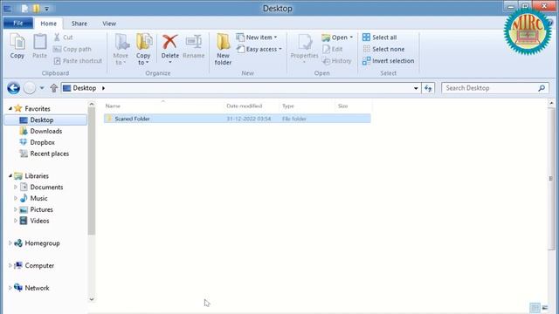
Task: Select the Music library
Action: click(38, 198)
